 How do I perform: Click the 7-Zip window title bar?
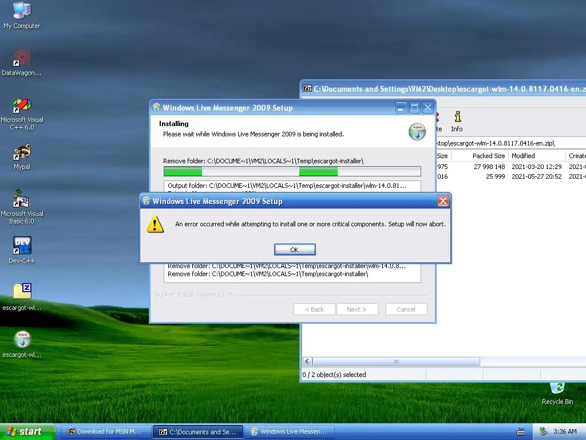pyautogui.click(x=444, y=89)
